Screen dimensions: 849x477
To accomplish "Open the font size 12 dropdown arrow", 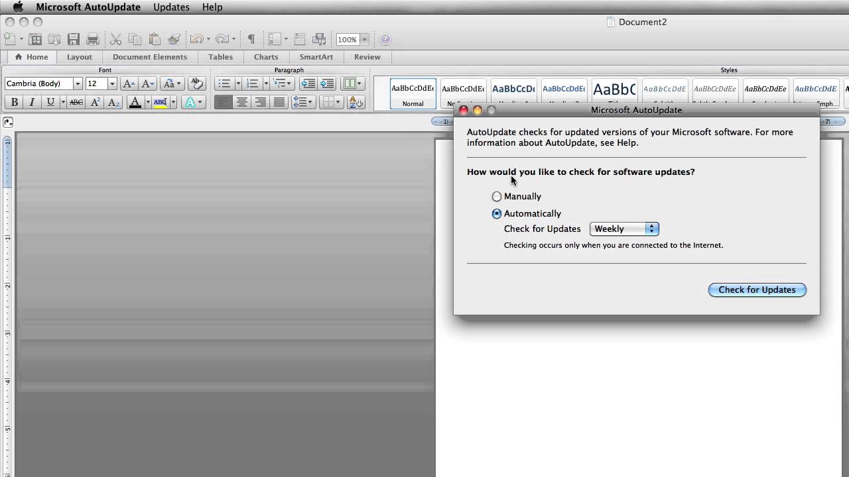I will coord(112,83).
